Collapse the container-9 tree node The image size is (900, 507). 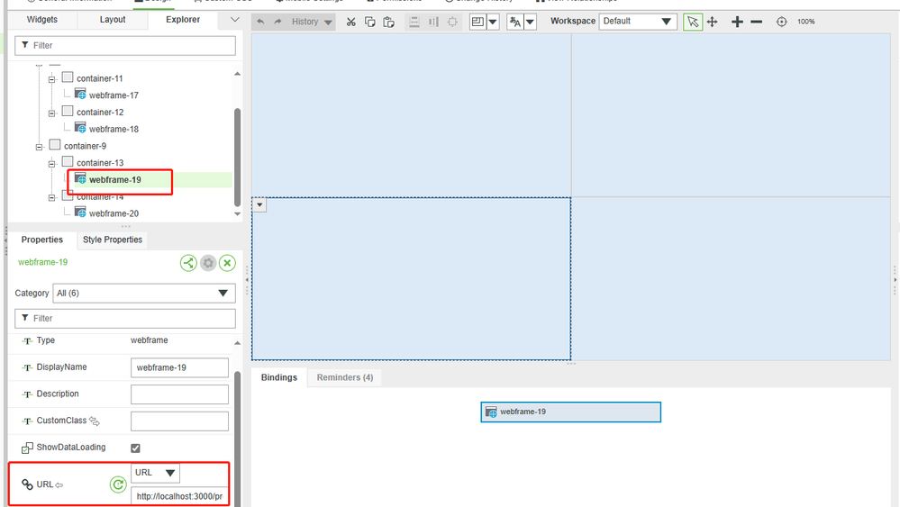click(x=39, y=147)
